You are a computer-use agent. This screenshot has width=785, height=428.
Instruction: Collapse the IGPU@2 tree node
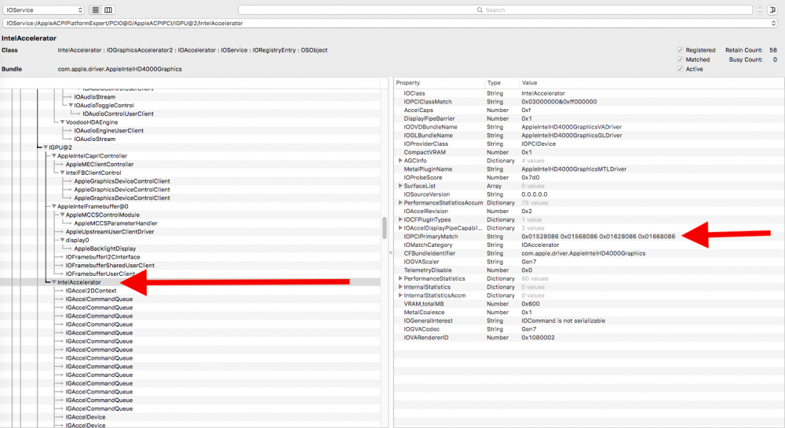(46, 147)
